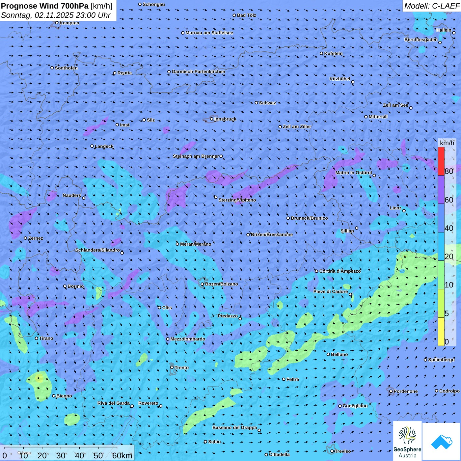Click the yellow 0–5 legend swatch
The image size is (461, 461).
pyautogui.click(x=441, y=332)
